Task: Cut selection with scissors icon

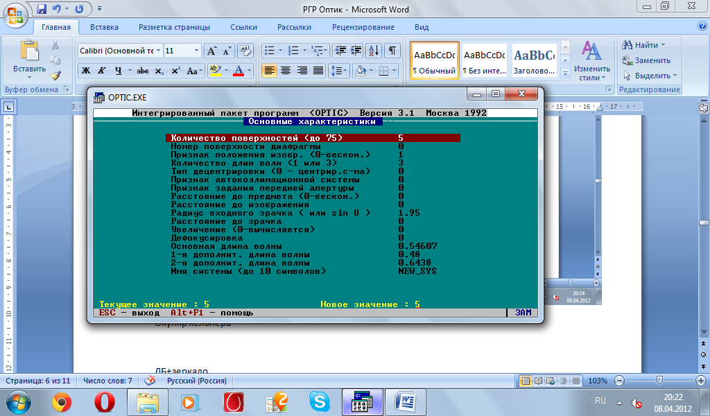Action: (55, 45)
